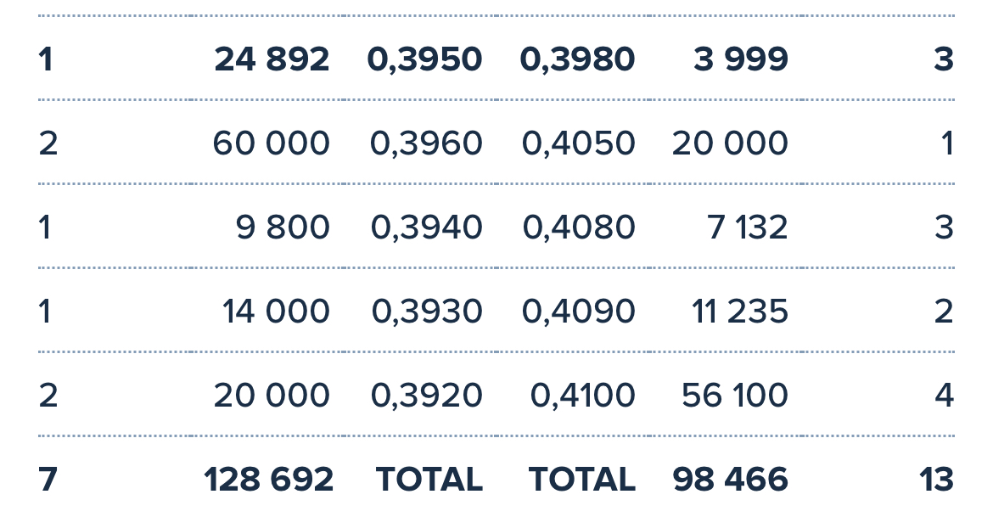Screen dimensions: 993x528
Task: Click ask price 0,3980
Action: [x=578, y=59]
